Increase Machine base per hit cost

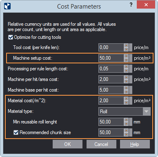coord(127,88)
